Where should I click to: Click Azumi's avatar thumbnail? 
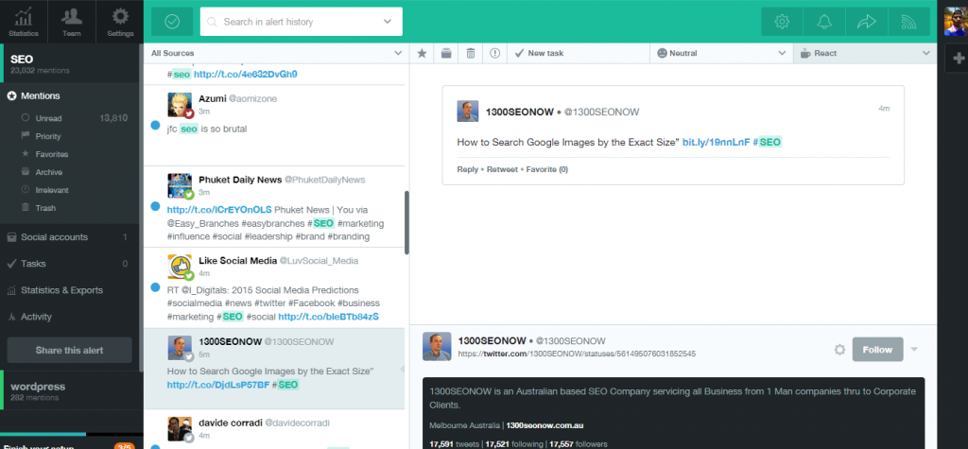[180, 104]
